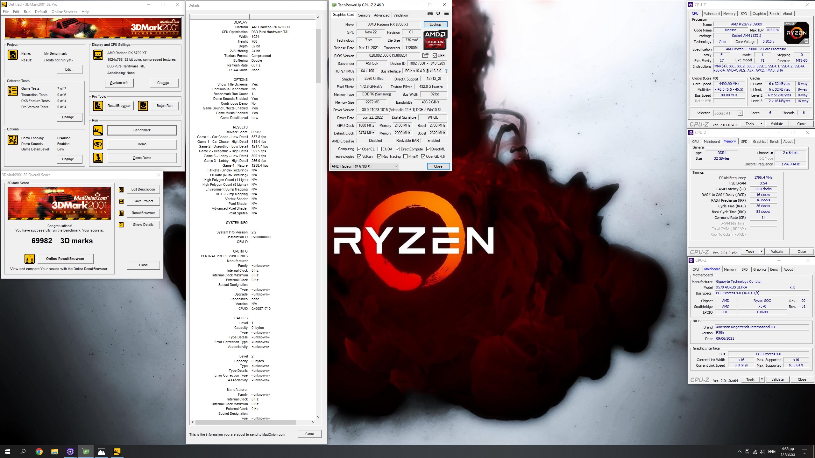Click the BIOS Version share/export icon
This screenshot has height=458, width=815.
[425, 55]
